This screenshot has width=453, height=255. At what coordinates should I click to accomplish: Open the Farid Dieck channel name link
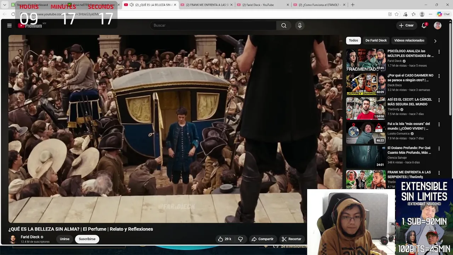(30, 237)
